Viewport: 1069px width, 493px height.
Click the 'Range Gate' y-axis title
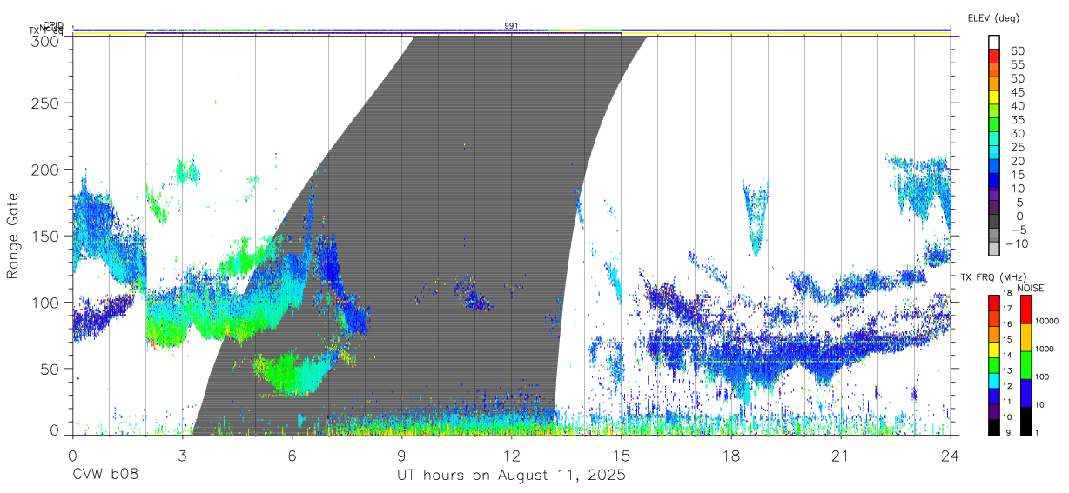(14, 236)
